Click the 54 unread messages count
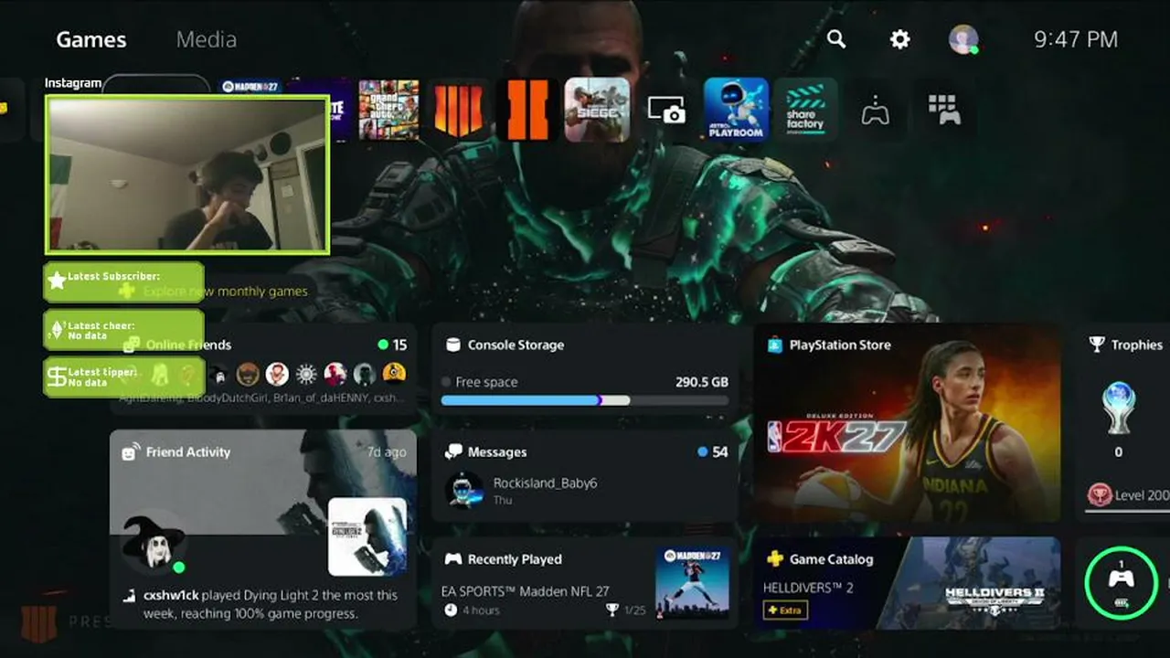Screen dimensions: 1170x658 719,451
